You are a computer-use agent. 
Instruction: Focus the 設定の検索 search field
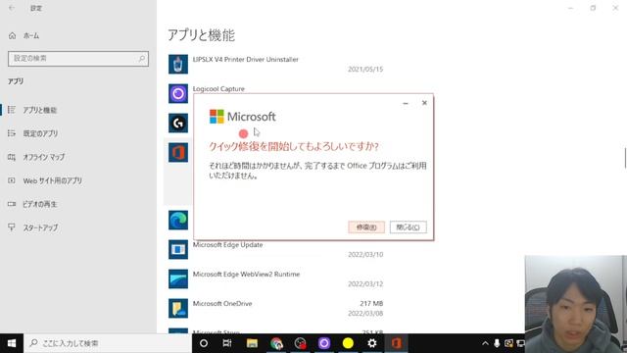click(x=78, y=59)
